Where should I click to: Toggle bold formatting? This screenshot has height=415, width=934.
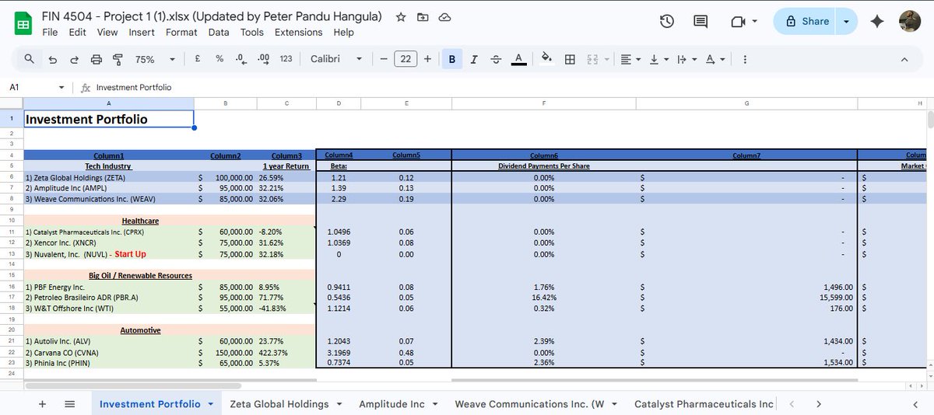(452, 59)
